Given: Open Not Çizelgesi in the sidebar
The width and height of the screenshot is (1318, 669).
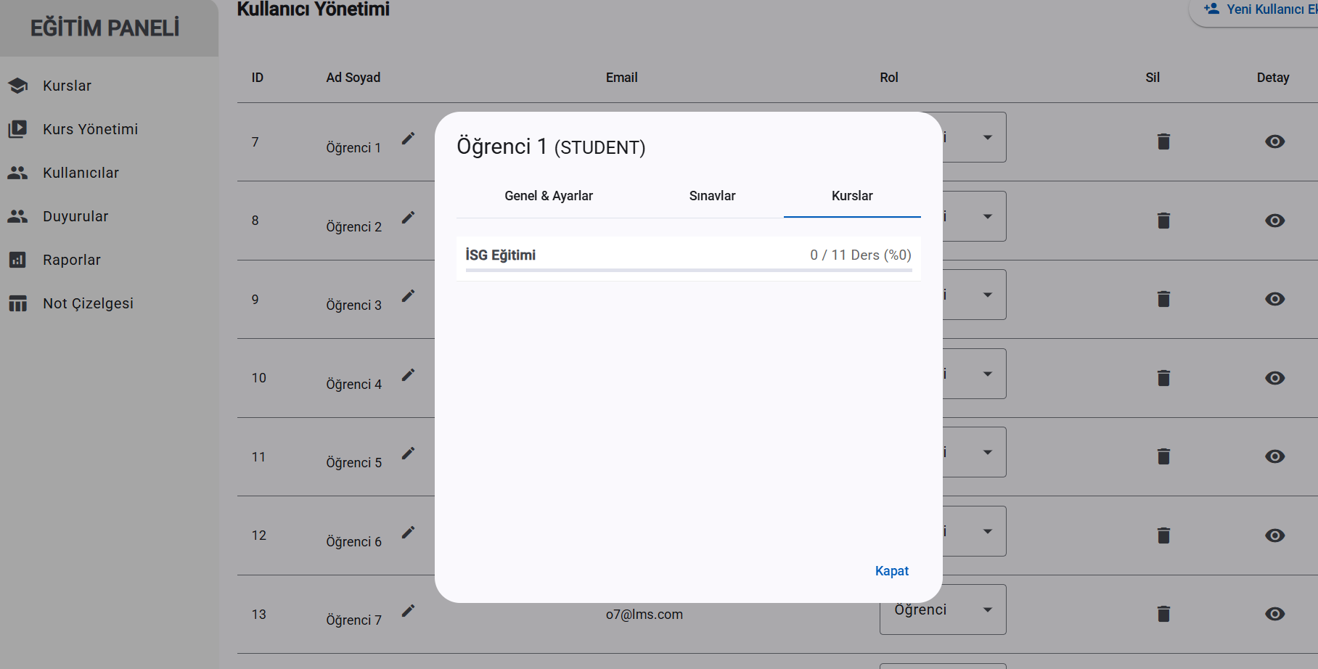Looking at the screenshot, I should pyautogui.click(x=88, y=303).
